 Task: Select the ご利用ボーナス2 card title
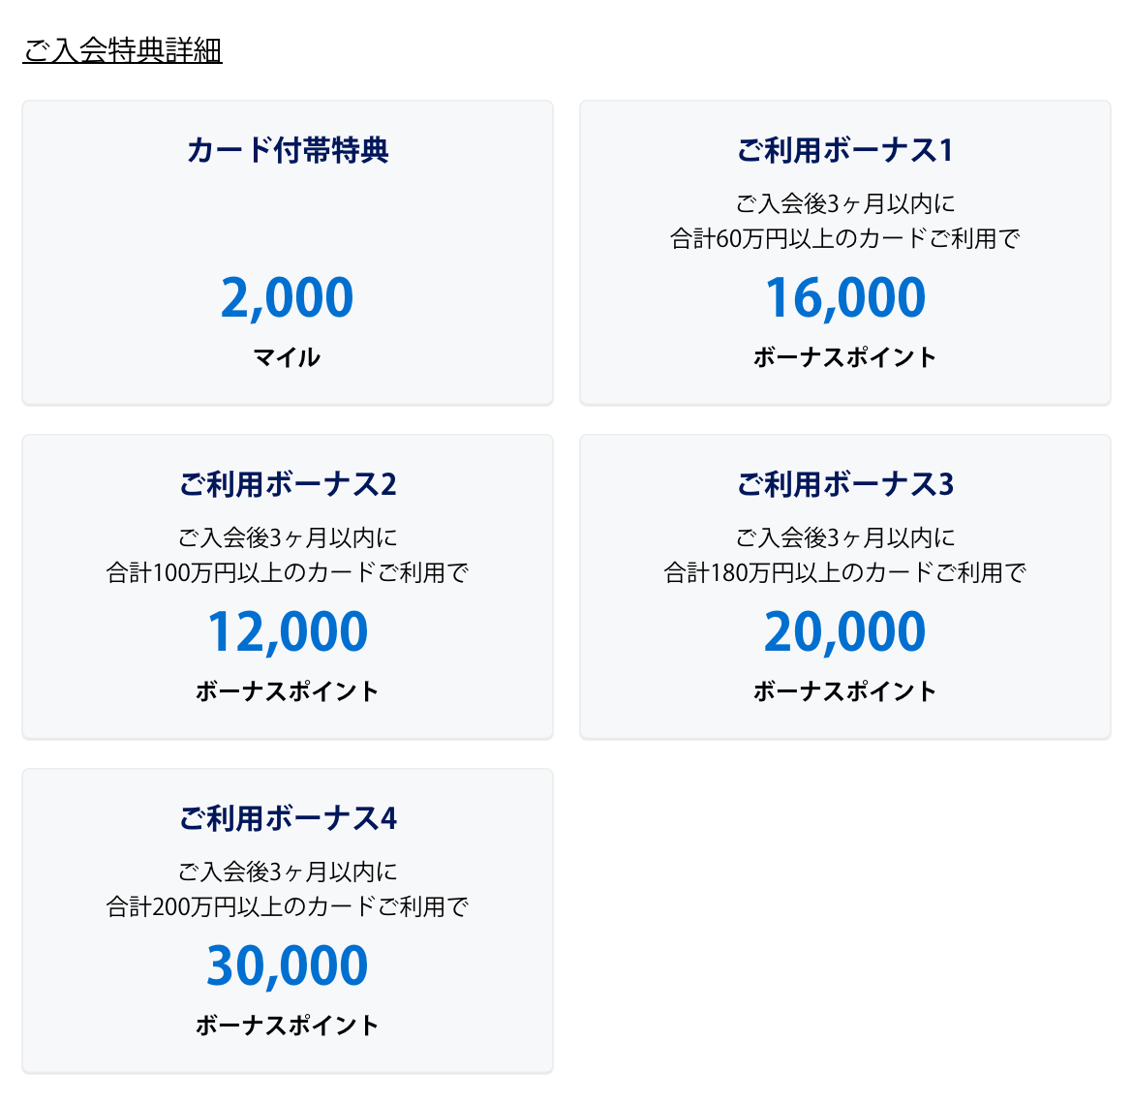[x=288, y=484]
